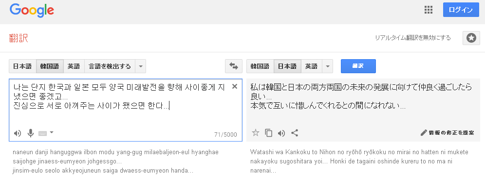
Task: Choose 言語を検出する source option
Action: coord(110,66)
